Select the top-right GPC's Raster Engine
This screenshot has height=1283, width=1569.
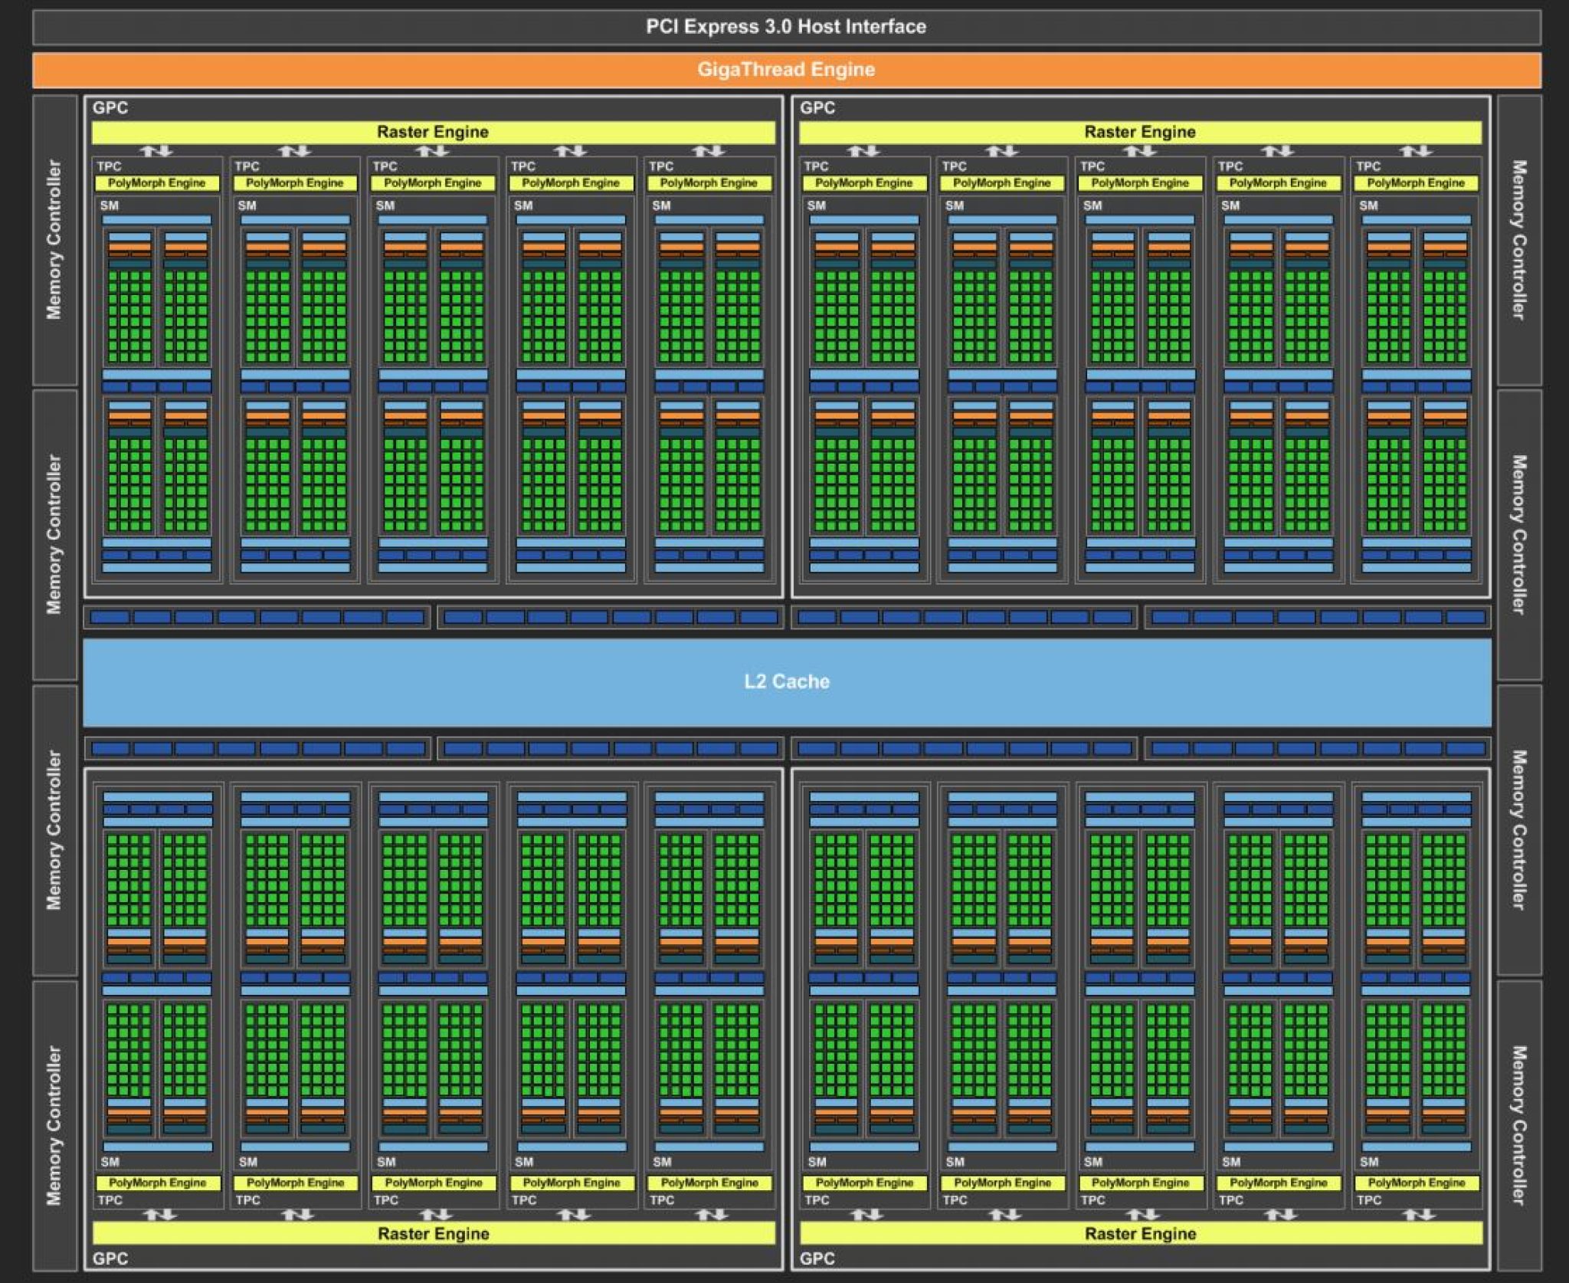click(x=1139, y=132)
